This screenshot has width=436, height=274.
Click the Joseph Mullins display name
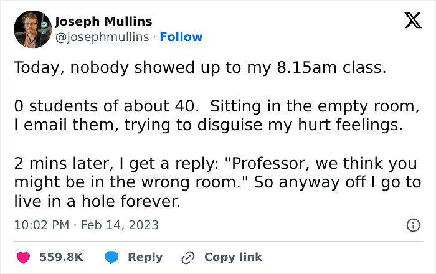[x=103, y=21]
